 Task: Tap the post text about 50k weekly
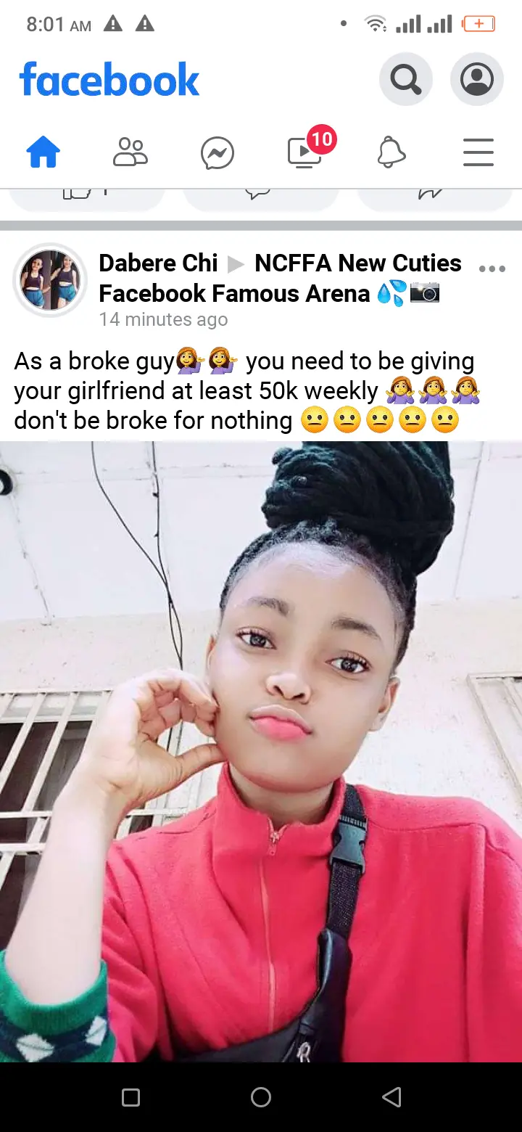tap(248, 391)
